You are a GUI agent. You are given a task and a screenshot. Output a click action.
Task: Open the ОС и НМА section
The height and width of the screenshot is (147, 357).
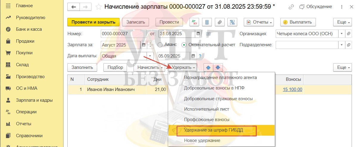point(27,89)
